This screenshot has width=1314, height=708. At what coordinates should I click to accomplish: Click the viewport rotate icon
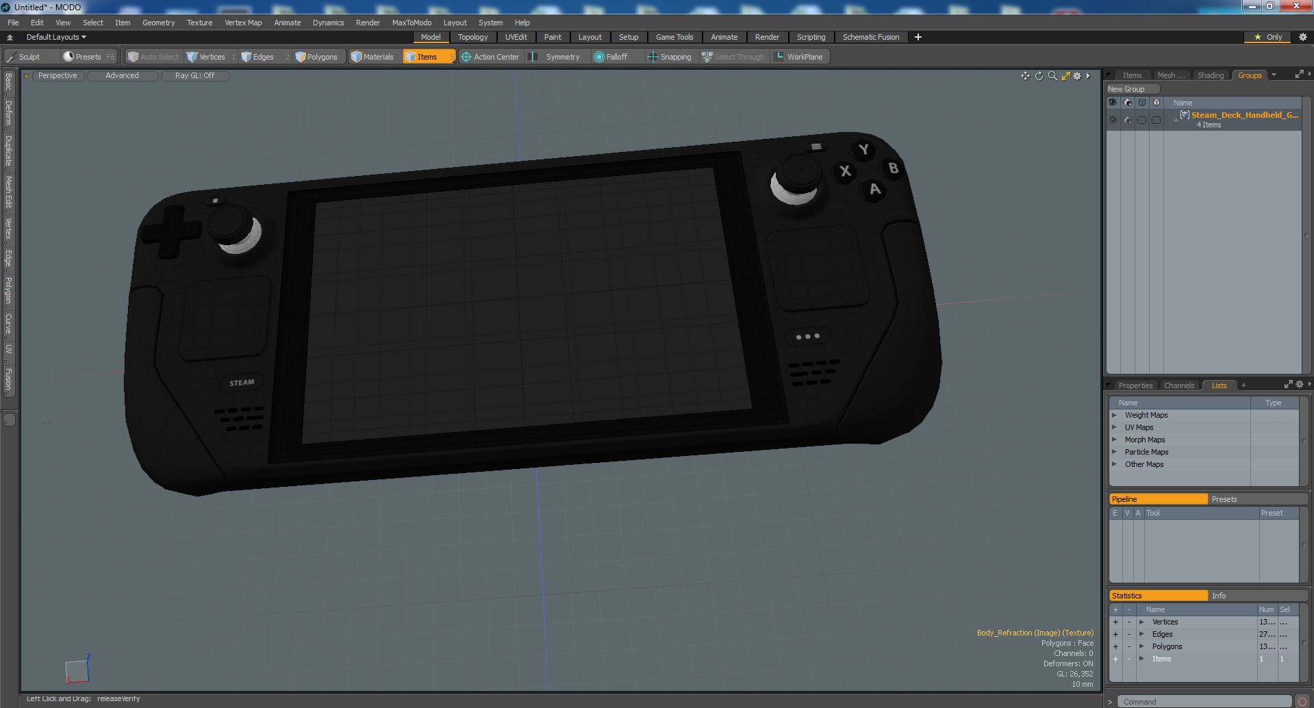(1039, 76)
